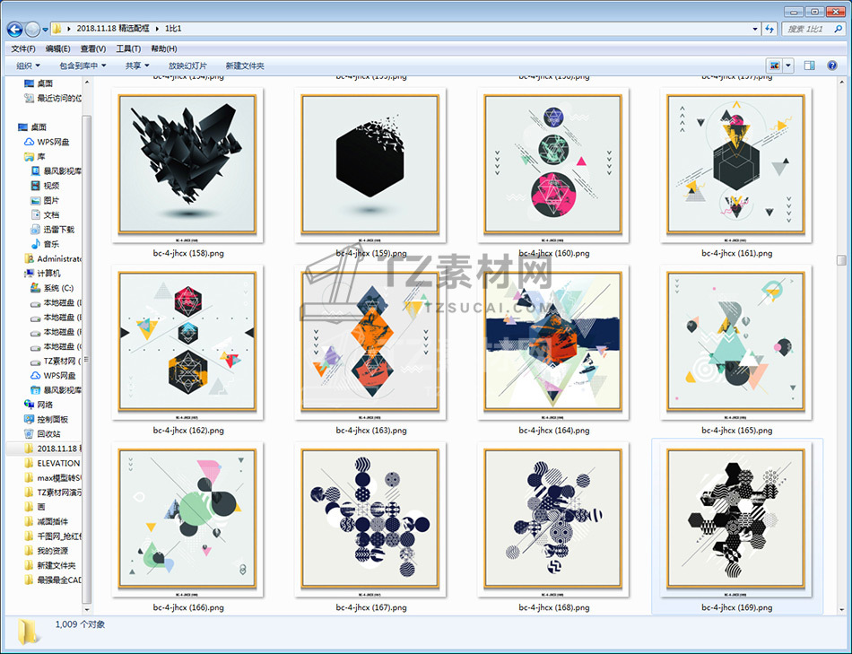Click the change view icon button
This screenshot has width=852, height=654.
[x=774, y=65]
